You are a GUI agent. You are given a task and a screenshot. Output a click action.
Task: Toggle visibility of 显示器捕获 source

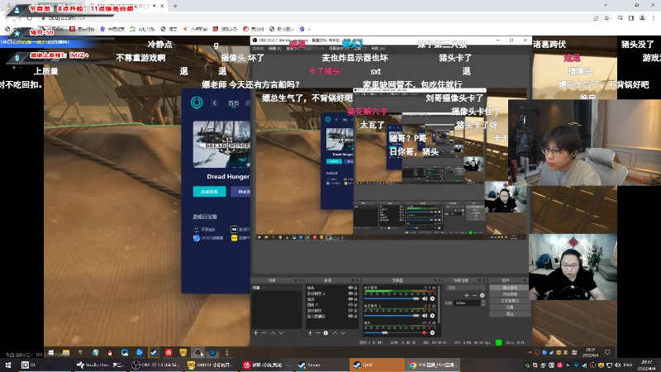click(350, 316)
